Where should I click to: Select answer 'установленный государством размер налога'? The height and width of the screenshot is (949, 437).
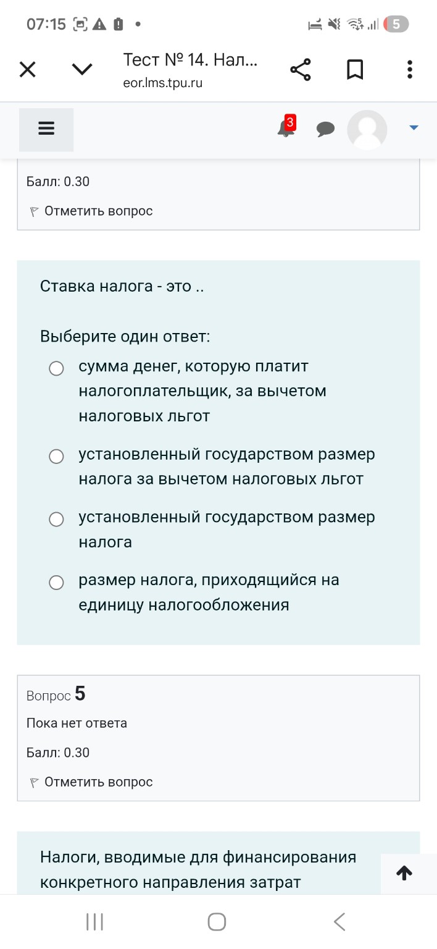56,519
